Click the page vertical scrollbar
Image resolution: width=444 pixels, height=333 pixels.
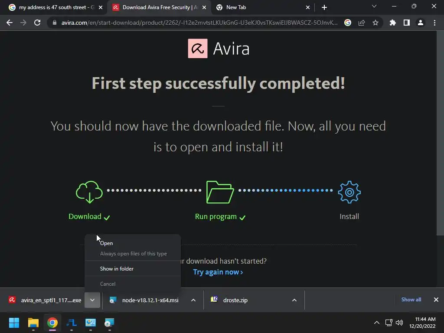pos(440,133)
